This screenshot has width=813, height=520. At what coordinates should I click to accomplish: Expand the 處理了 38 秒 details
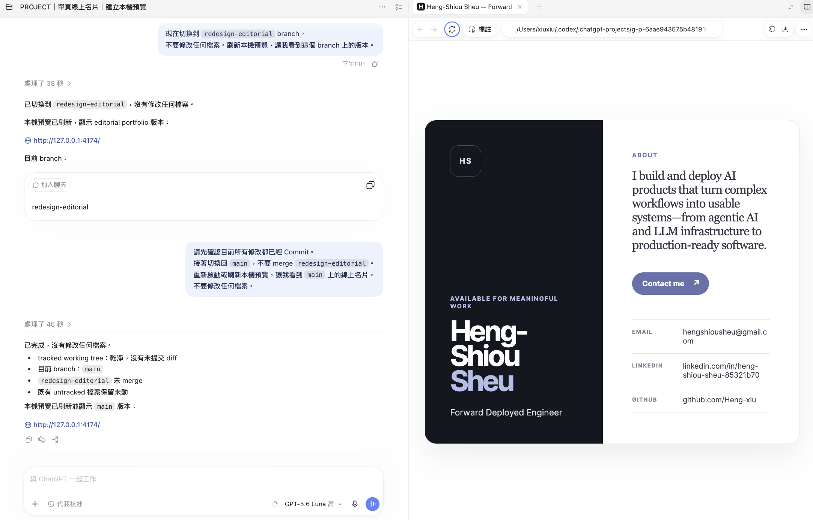pyautogui.click(x=48, y=83)
